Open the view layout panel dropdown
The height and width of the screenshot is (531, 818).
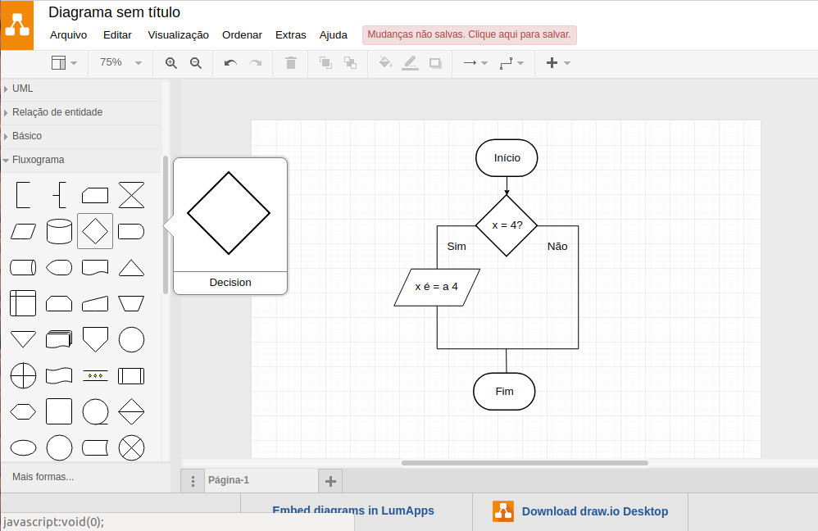point(64,62)
